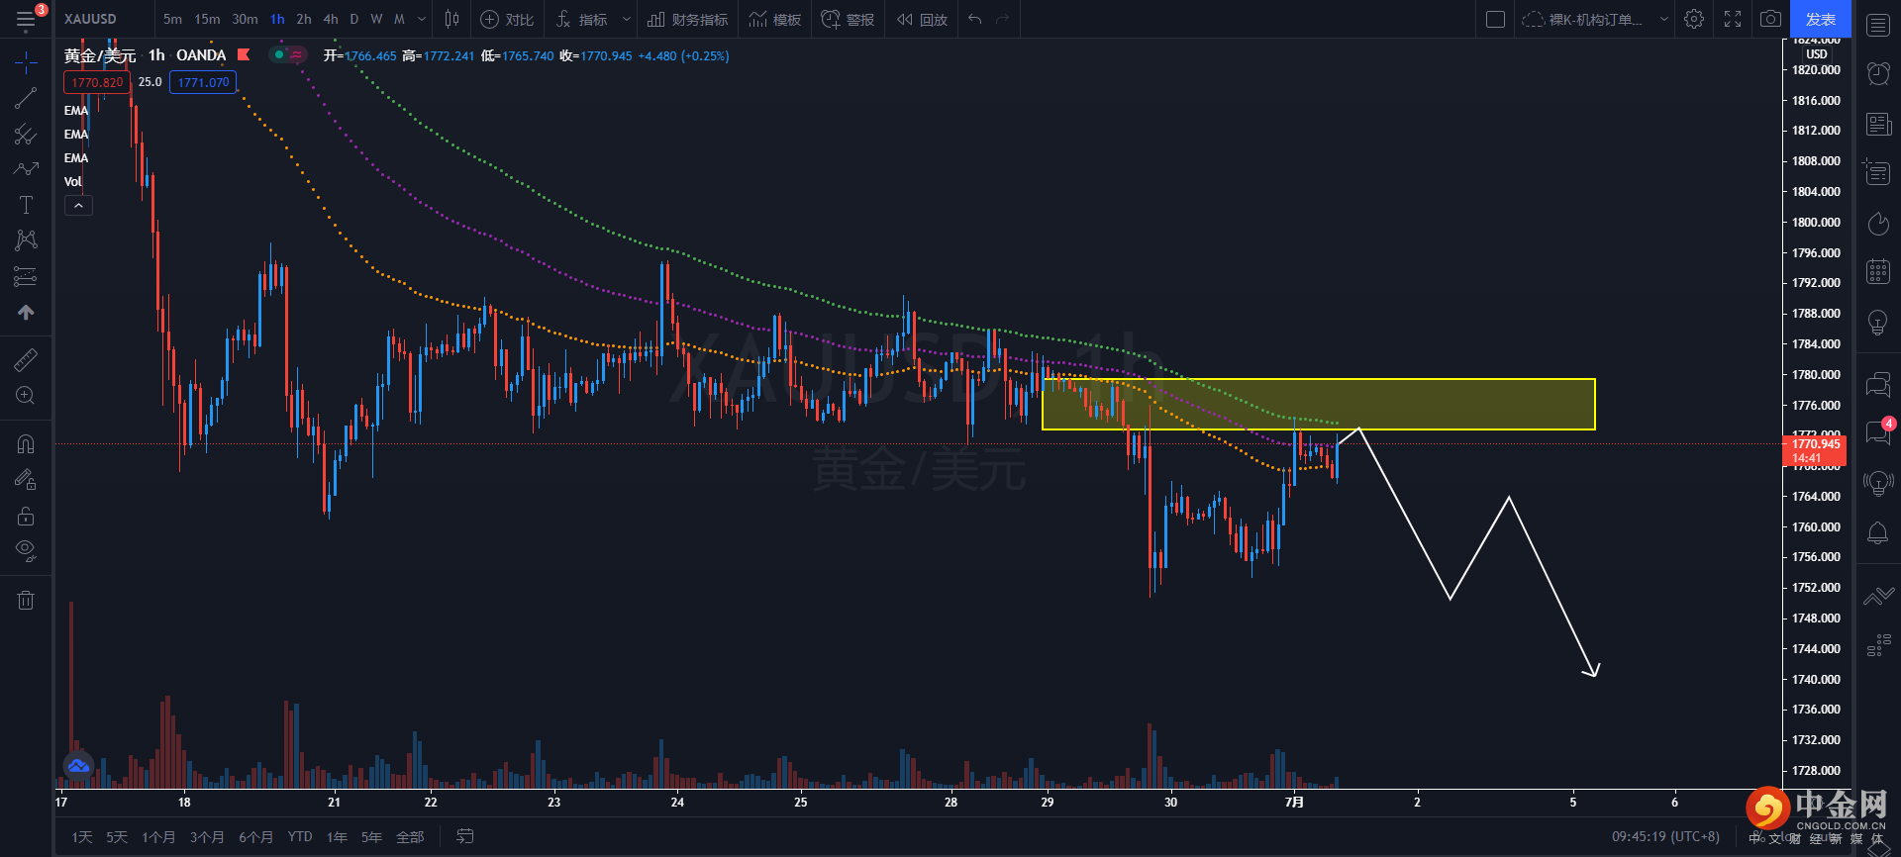Click the trash can to remove drawings
1901x857 pixels.
pyautogui.click(x=26, y=600)
